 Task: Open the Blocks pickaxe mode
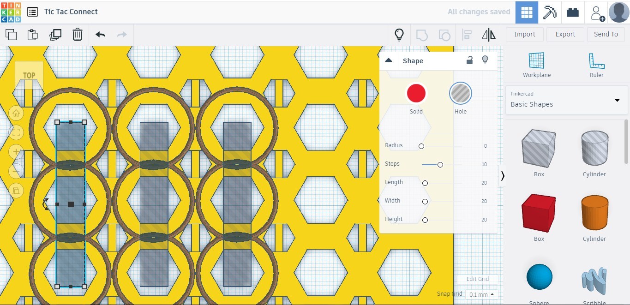550,12
